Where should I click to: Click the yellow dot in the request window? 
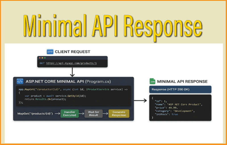click(x=42, y=58)
